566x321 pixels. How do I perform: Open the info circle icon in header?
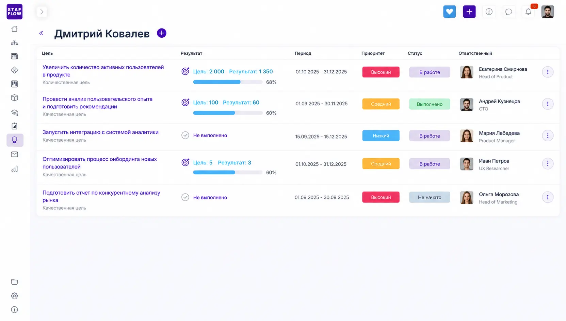pyautogui.click(x=489, y=12)
